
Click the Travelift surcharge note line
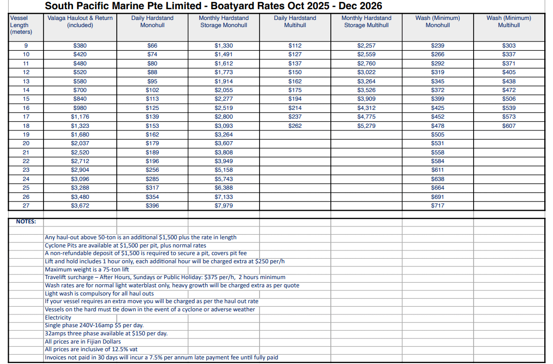click(x=165, y=278)
